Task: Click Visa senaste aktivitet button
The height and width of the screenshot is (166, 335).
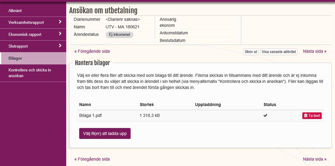Action: 279,52
